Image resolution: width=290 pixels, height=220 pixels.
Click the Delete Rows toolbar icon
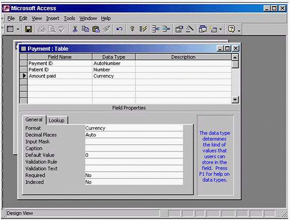pos(166,29)
